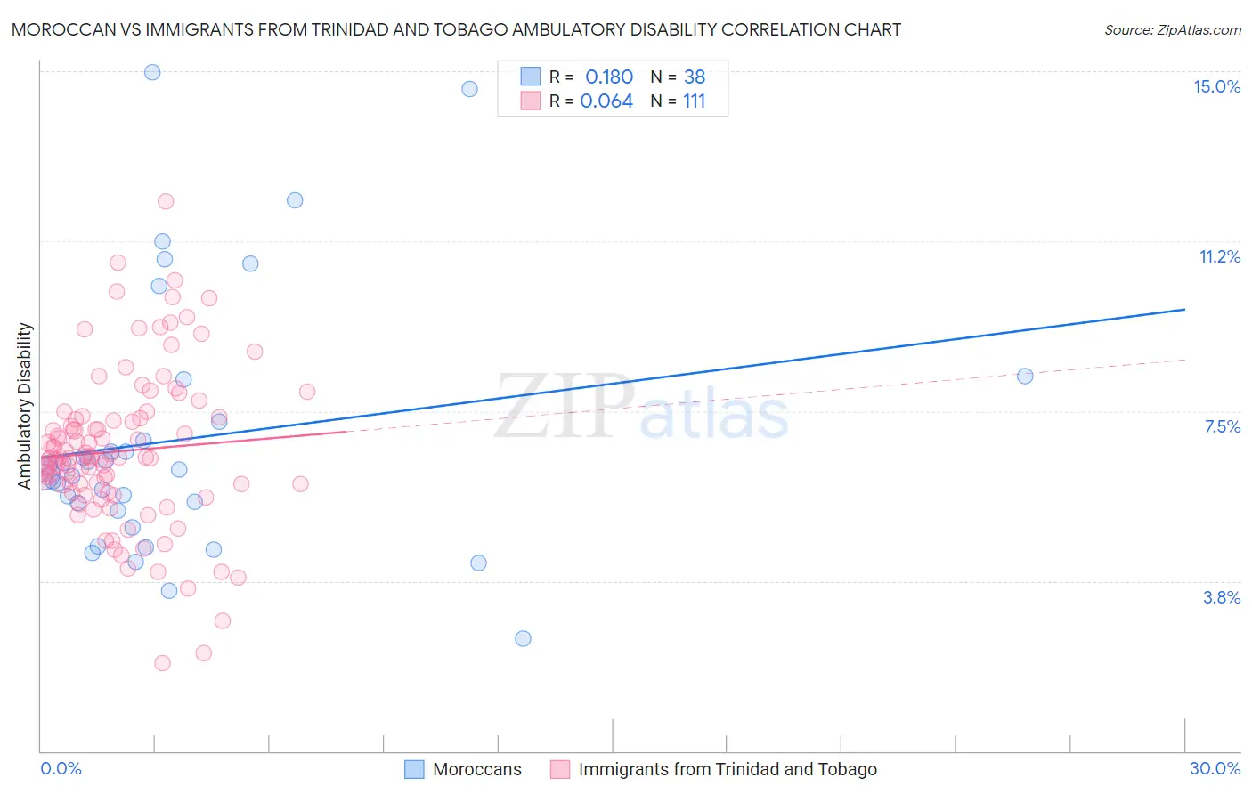Select Immigrants from Trinidad and Tobago legend label
Screen dimensions: 1252x794
point(728,769)
